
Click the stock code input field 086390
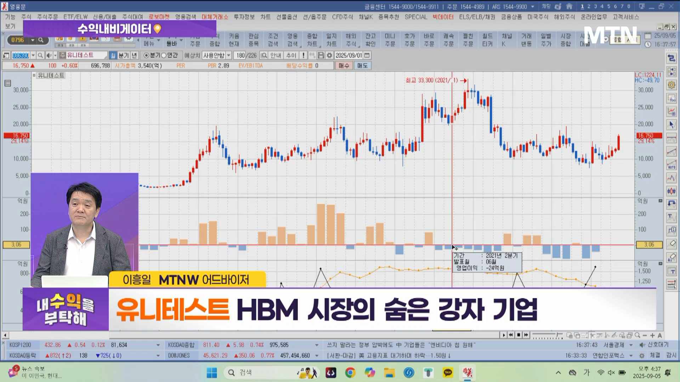(21, 56)
